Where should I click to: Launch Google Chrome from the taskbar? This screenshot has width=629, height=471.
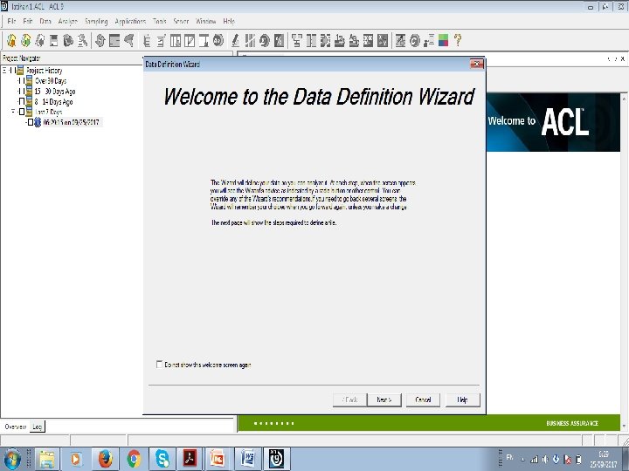point(134,459)
